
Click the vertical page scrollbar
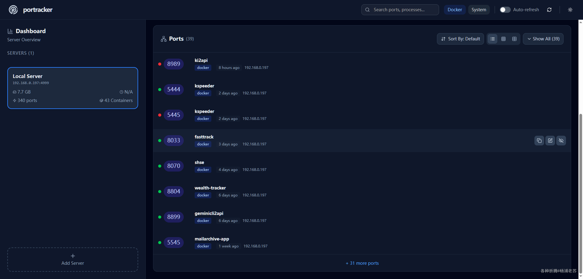581,194
